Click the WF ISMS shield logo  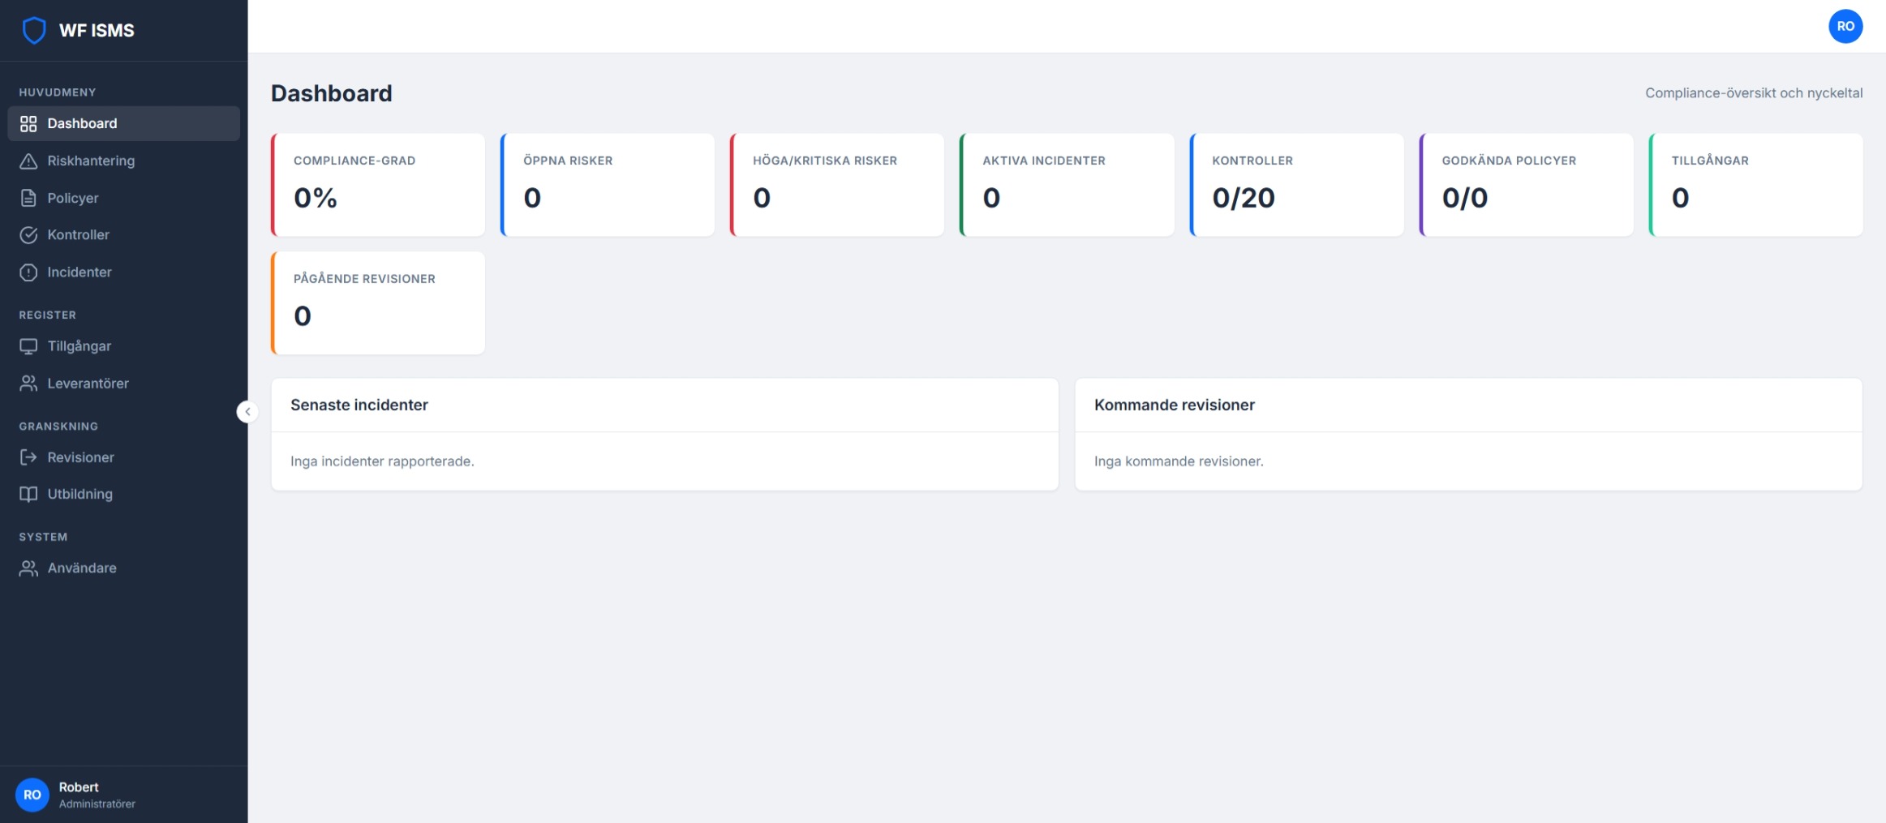[35, 30]
